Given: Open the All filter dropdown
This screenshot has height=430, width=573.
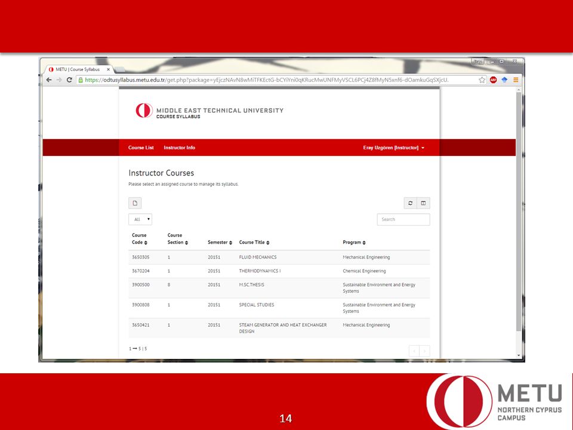Looking at the screenshot, I should [x=140, y=219].
